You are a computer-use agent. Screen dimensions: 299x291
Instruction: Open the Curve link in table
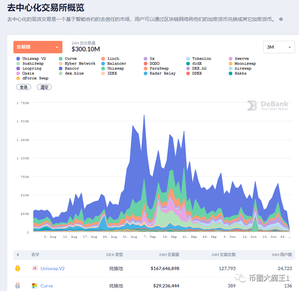pyautogui.click(x=47, y=286)
